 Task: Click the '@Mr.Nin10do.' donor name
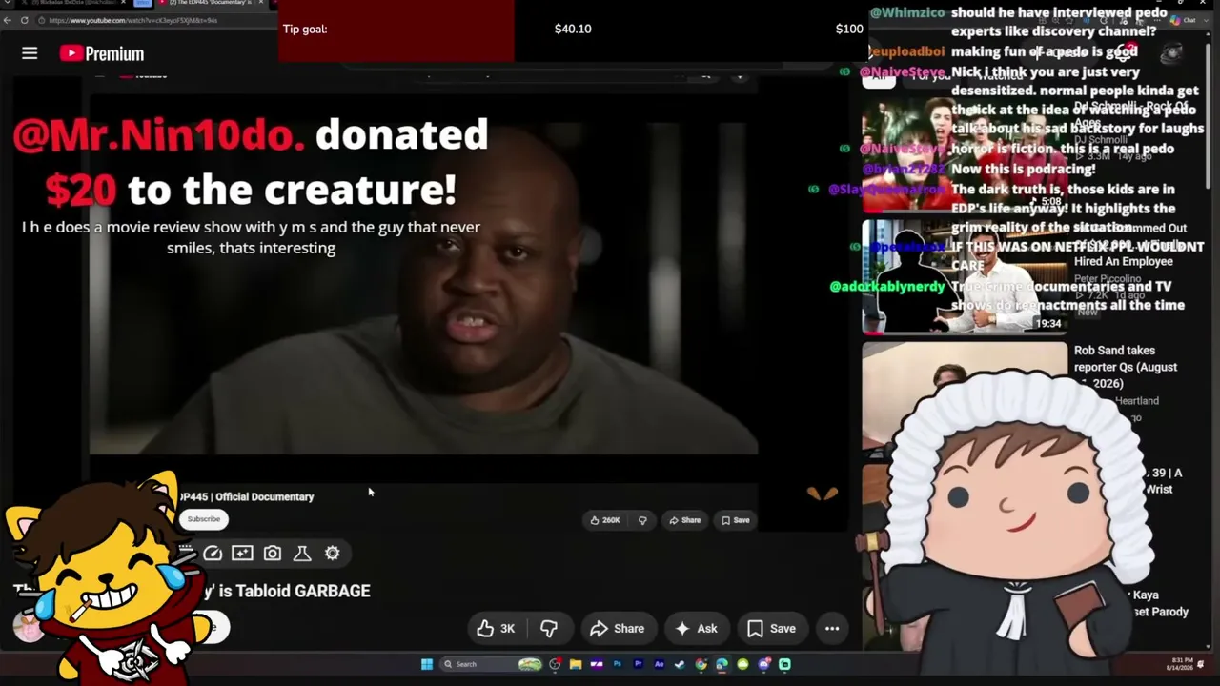(159, 135)
